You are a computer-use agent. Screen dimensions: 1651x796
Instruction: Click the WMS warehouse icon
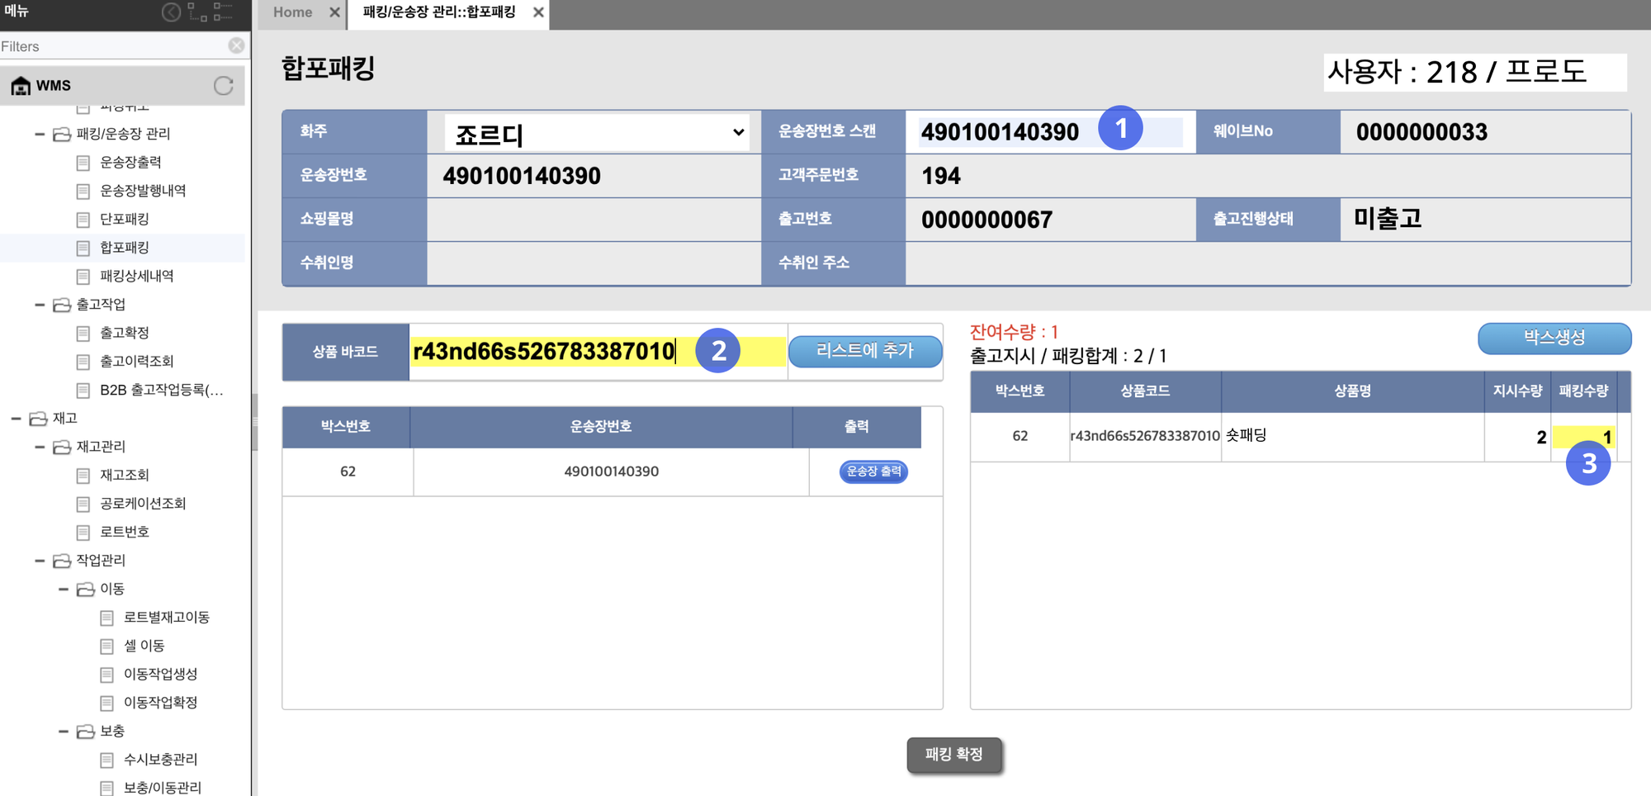21,86
